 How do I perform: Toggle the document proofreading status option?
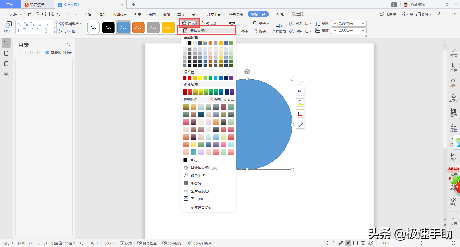tap(172, 243)
